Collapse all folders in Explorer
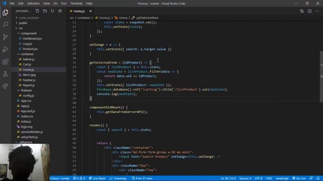323x181 pixels. point(60,11)
